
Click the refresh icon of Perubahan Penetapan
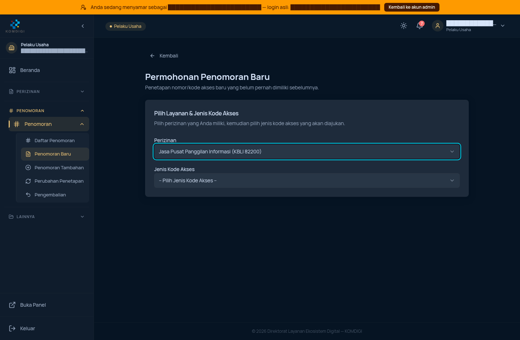pos(28,181)
